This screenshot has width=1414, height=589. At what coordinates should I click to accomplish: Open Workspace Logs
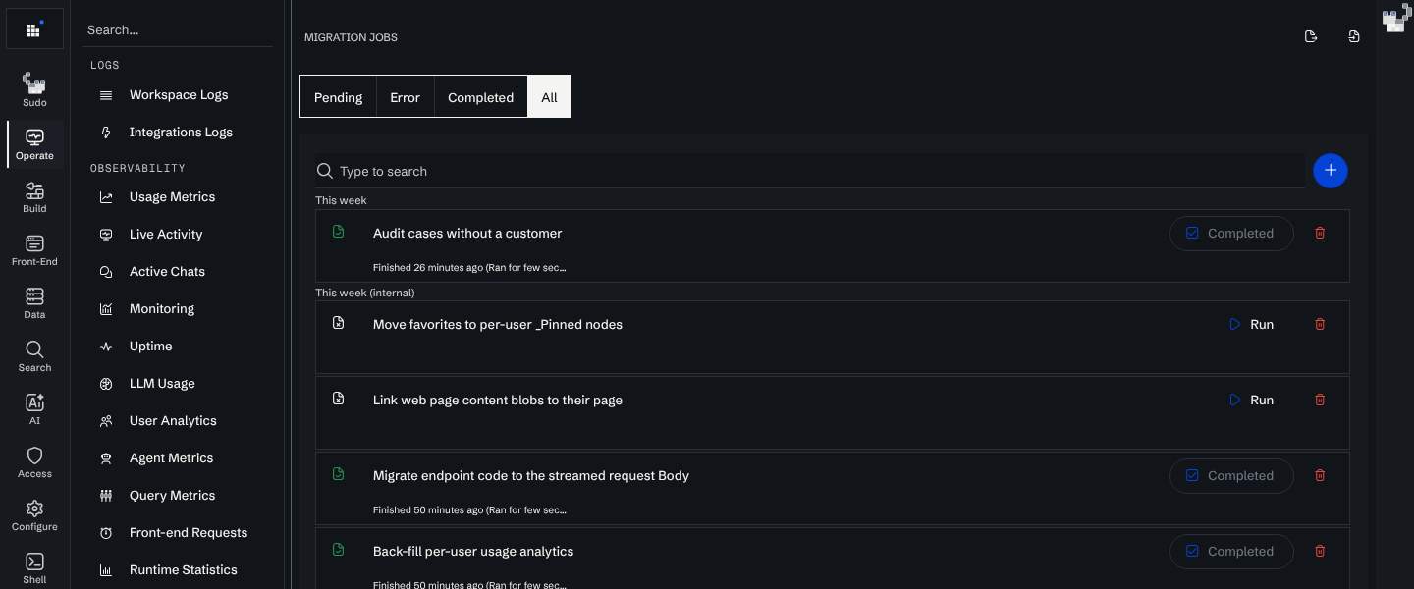click(179, 95)
